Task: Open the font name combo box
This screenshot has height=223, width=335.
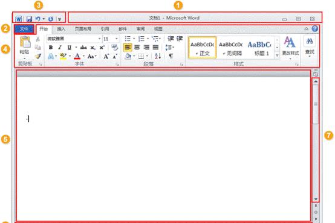Action: [74, 39]
